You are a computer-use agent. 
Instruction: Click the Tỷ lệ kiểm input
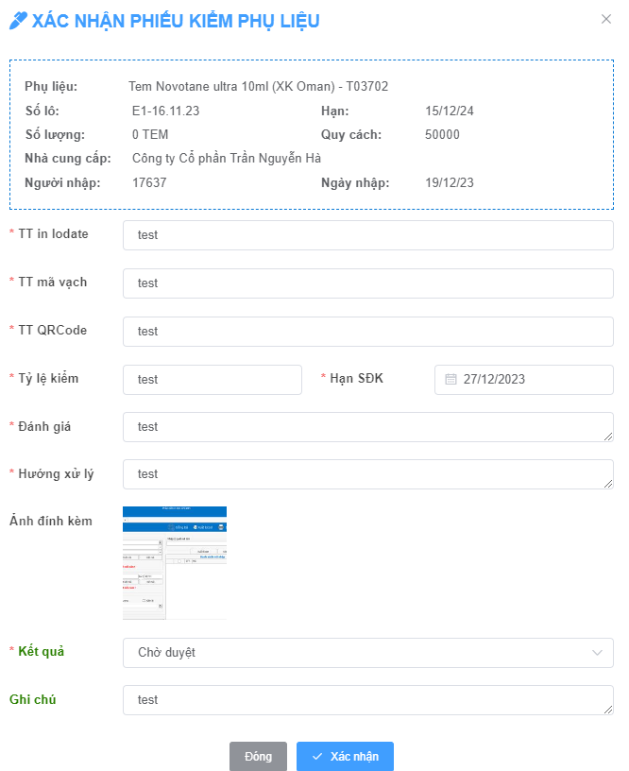tap(212, 379)
